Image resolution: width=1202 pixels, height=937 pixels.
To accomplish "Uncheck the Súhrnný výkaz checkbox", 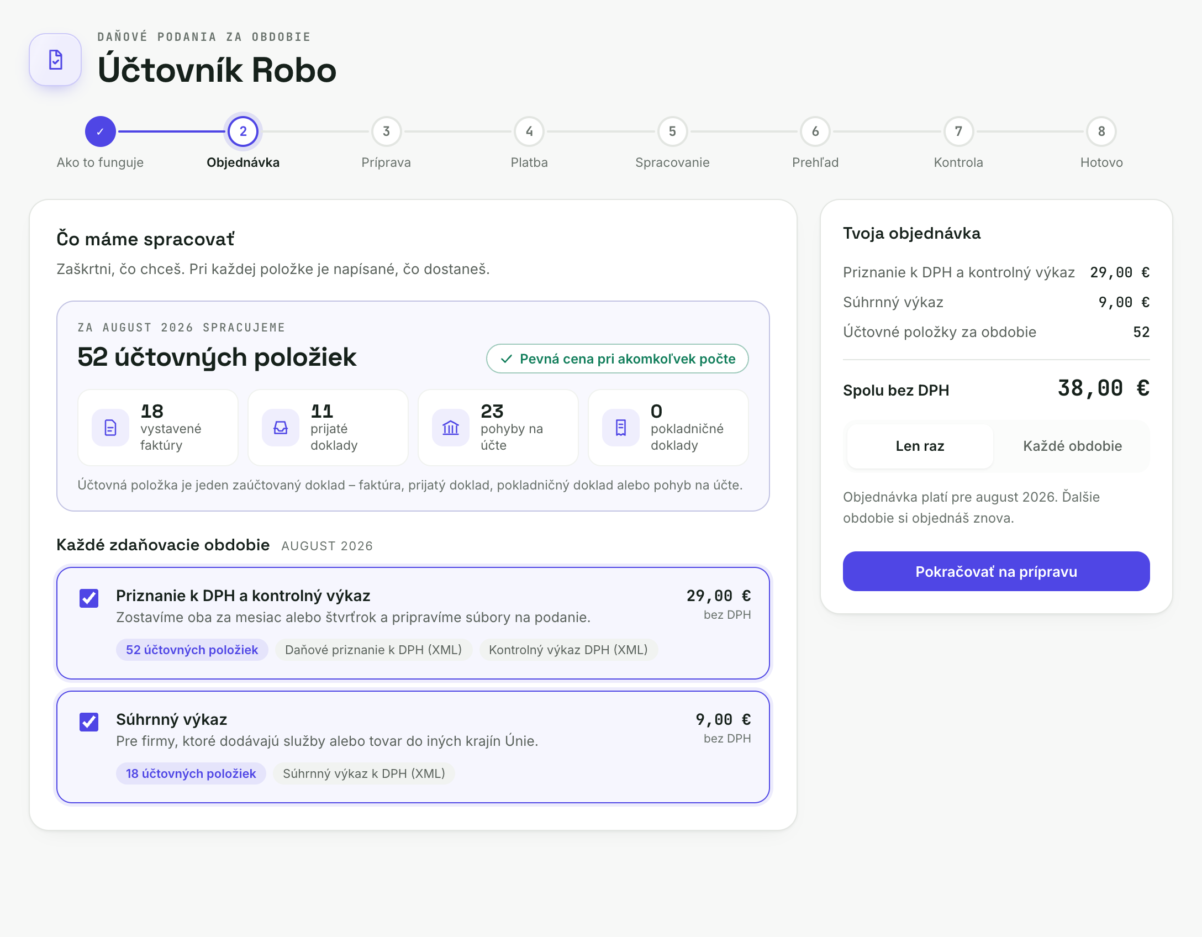I will [x=89, y=722].
